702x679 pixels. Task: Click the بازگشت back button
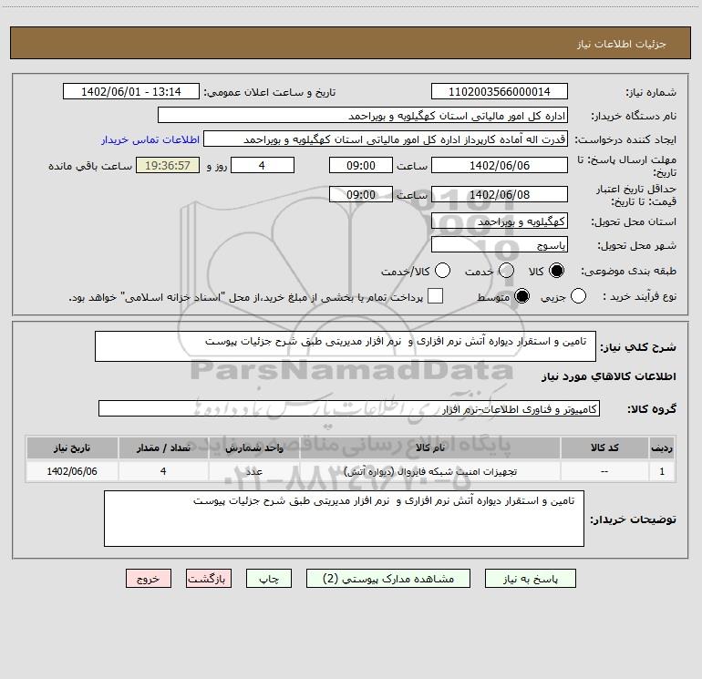pyautogui.click(x=209, y=579)
